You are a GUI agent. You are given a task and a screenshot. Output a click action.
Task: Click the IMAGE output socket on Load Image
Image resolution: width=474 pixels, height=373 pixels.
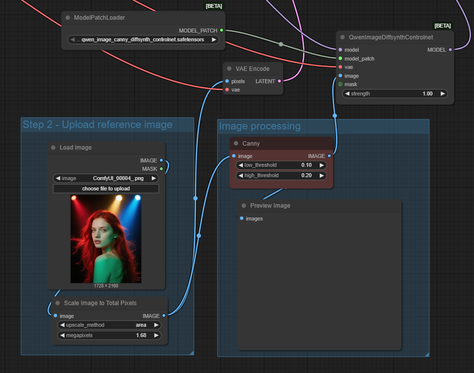point(161,160)
